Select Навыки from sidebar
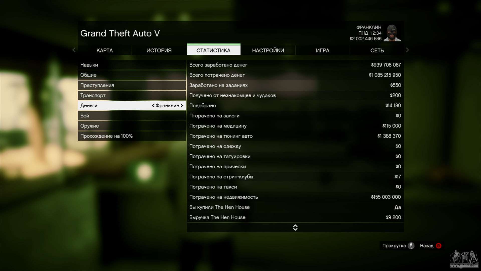The width and height of the screenshot is (481, 271). pos(89,65)
